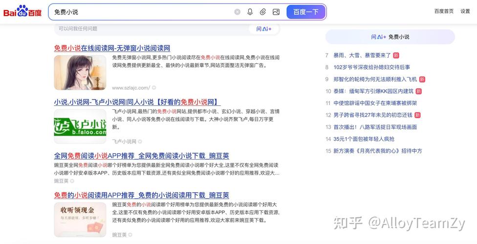
Task: Click the 问AI+ button in question bar
Action: 264,29
